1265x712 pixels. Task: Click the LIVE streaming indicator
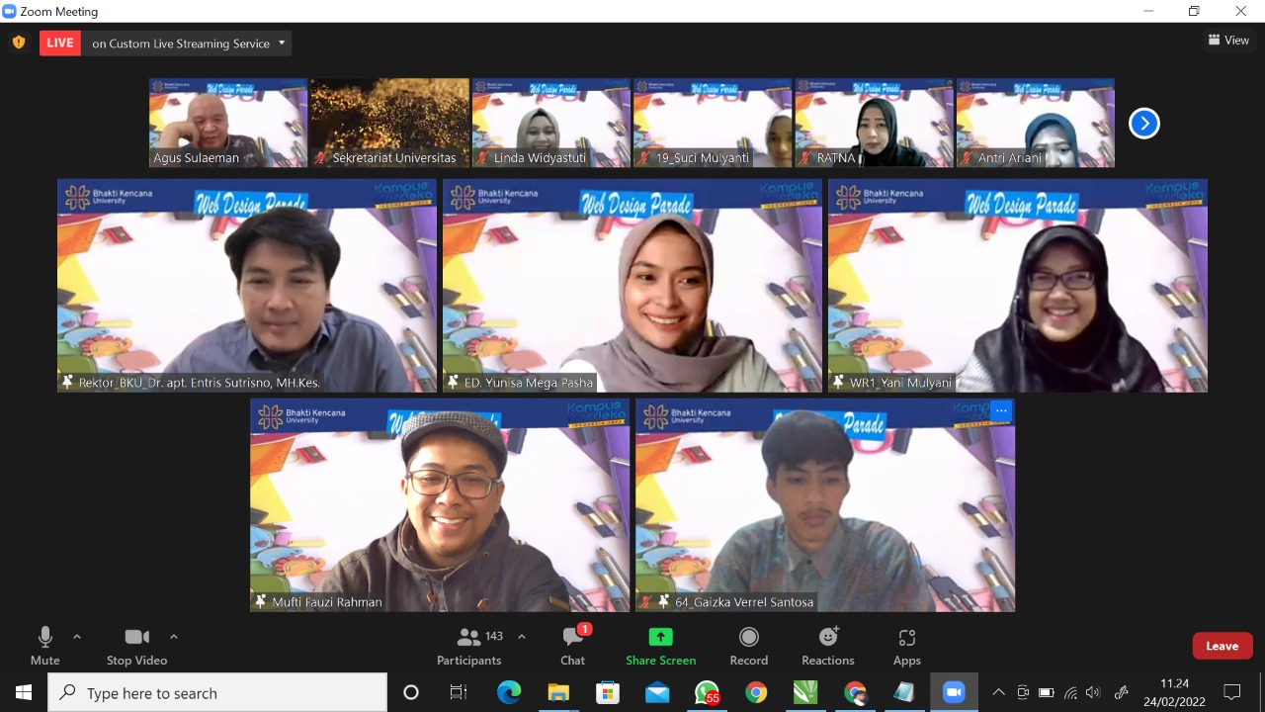[60, 43]
